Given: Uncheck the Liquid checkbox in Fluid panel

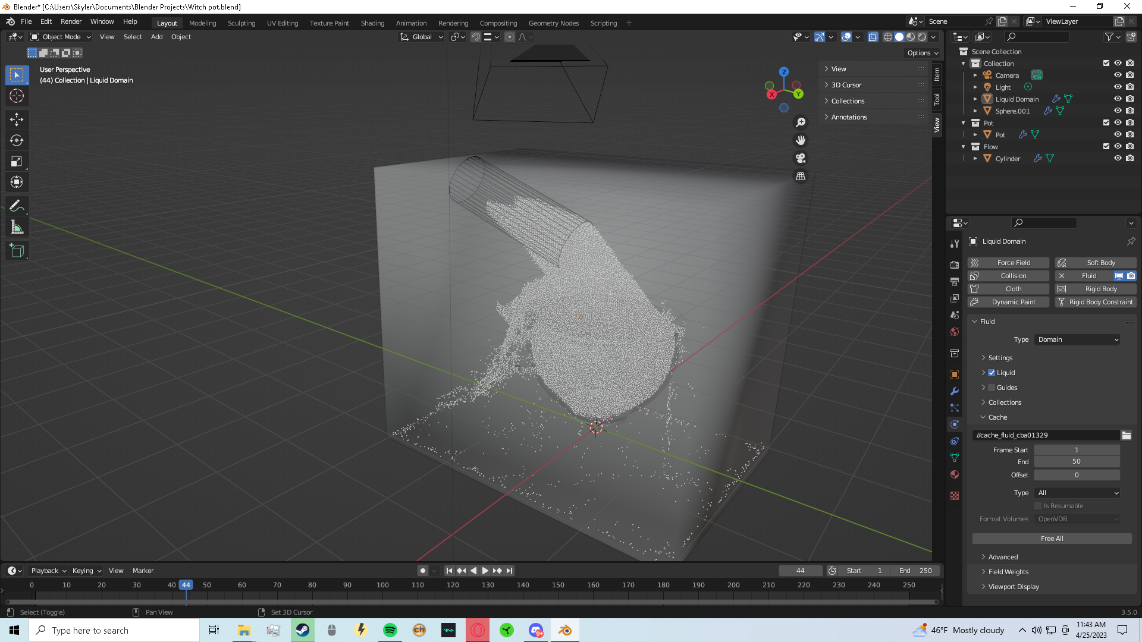Looking at the screenshot, I should pyautogui.click(x=992, y=373).
